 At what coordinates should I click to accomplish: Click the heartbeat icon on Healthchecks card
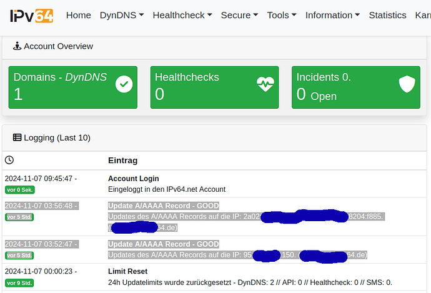point(265,84)
